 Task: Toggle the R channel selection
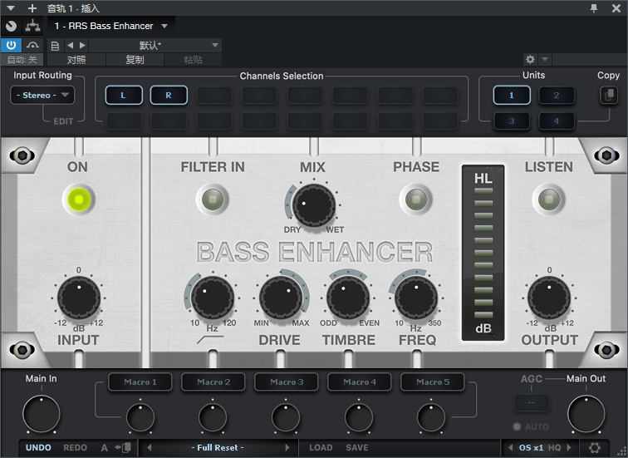click(169, 96)
